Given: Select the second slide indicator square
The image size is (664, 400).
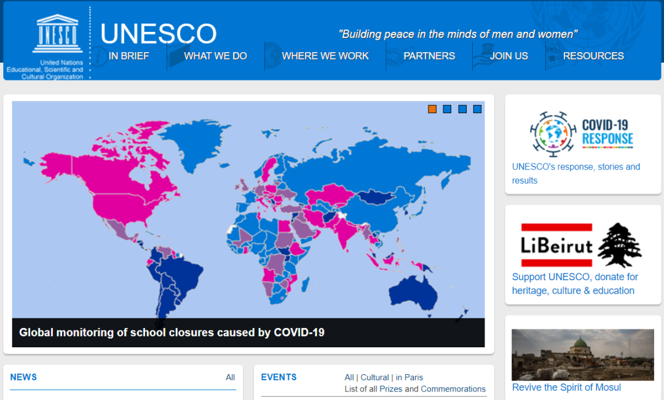Looking at the screenshot, I should click(447, 109).
